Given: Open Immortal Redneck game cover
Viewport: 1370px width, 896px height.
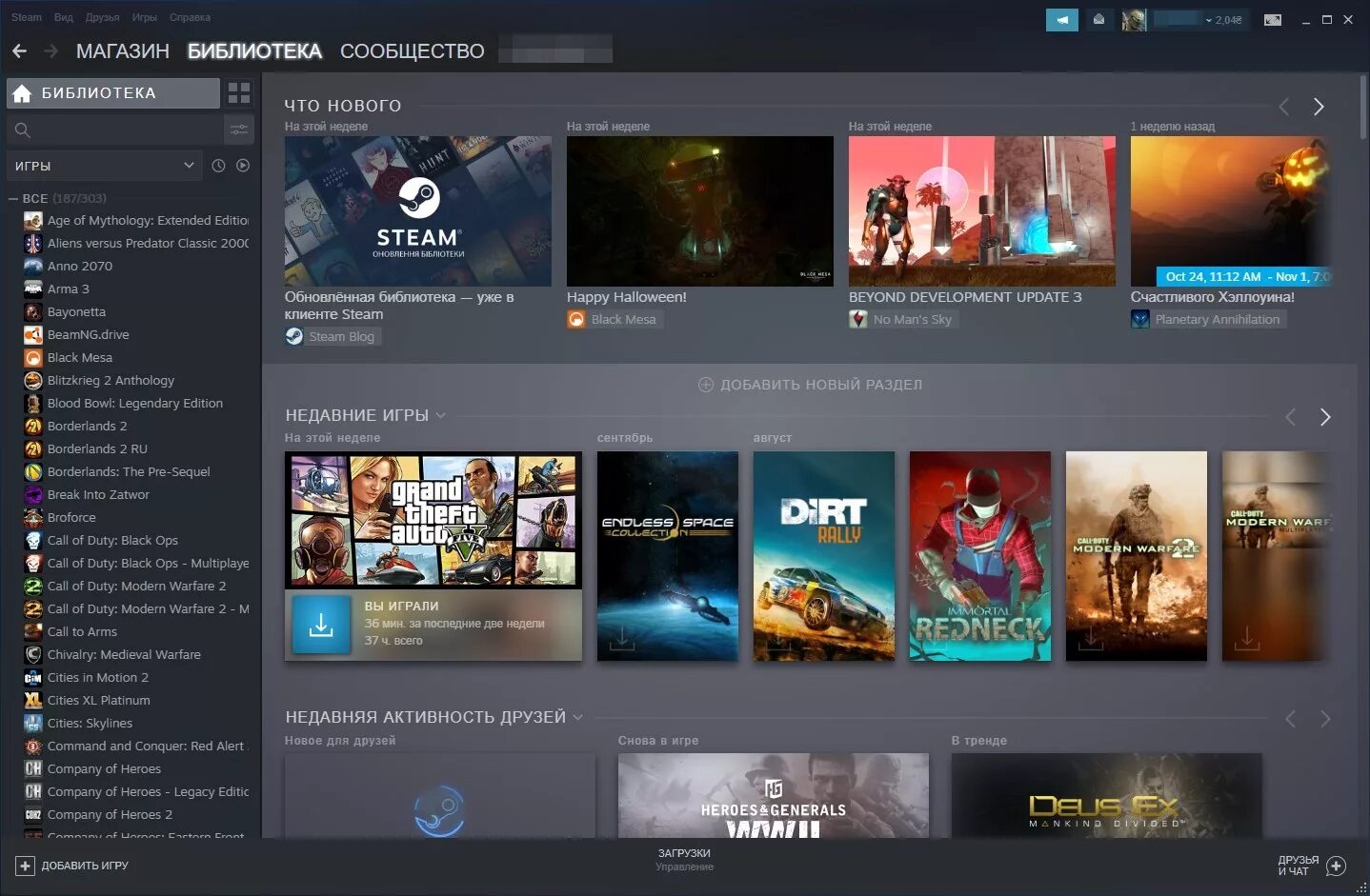Looking at the screenshot, I should [x=980, y=556].
